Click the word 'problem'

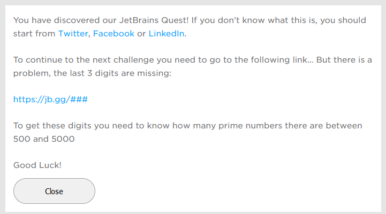point(31,73)
